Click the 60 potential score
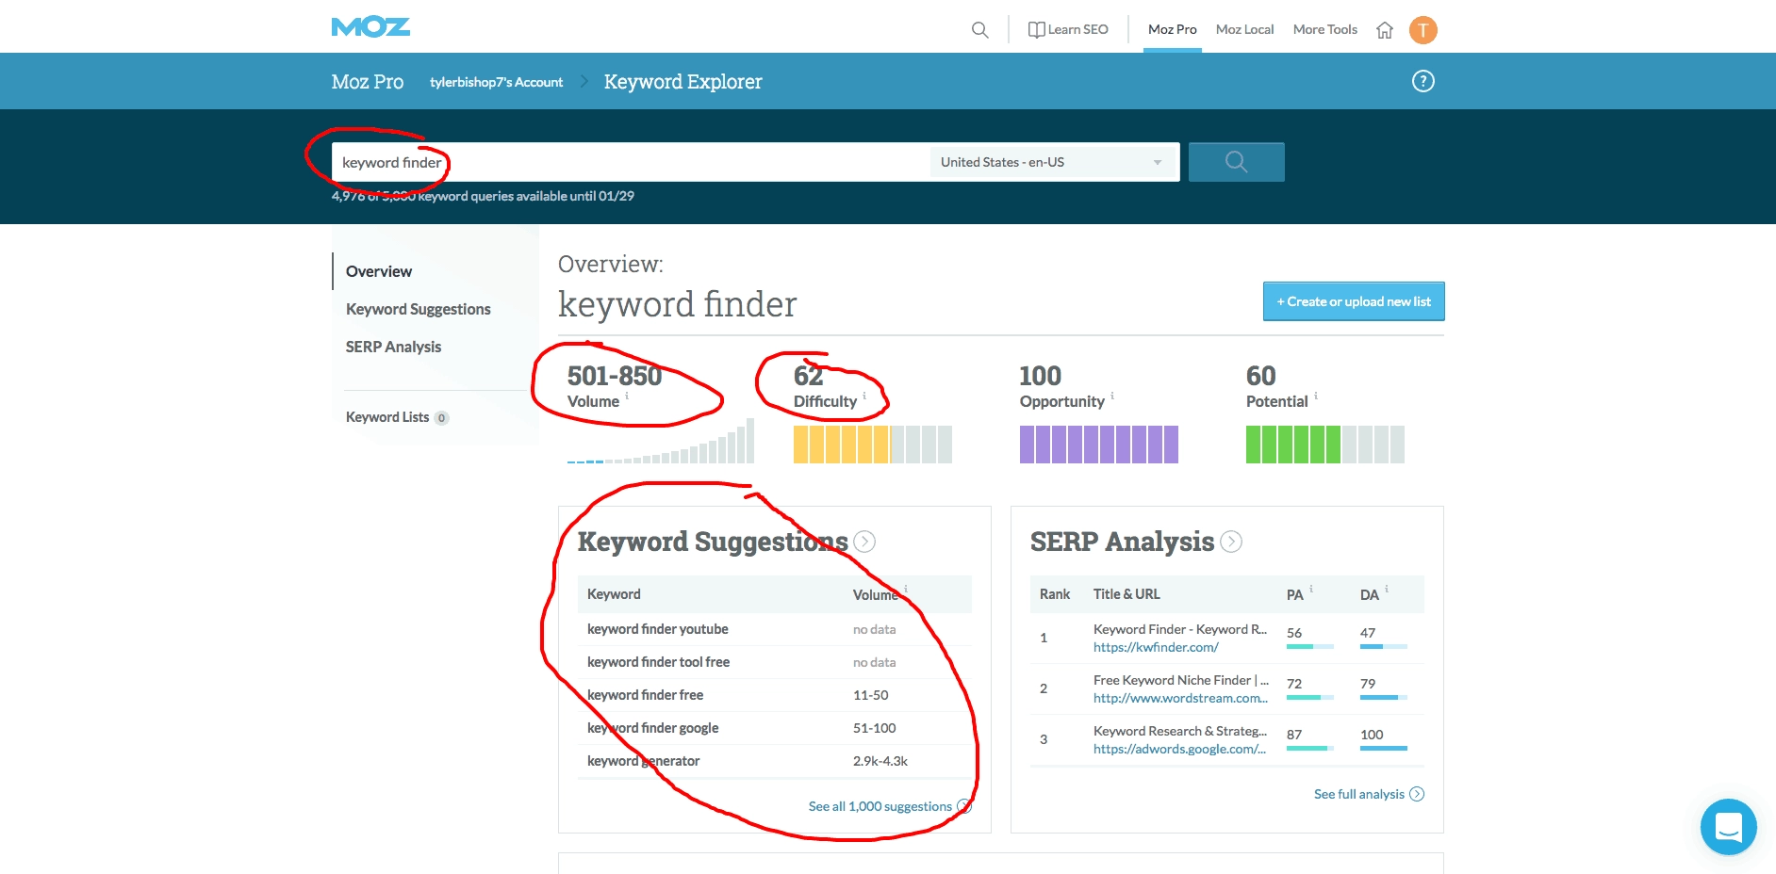The height and width of the screenshot is (874, 1776). point(1260,376)
